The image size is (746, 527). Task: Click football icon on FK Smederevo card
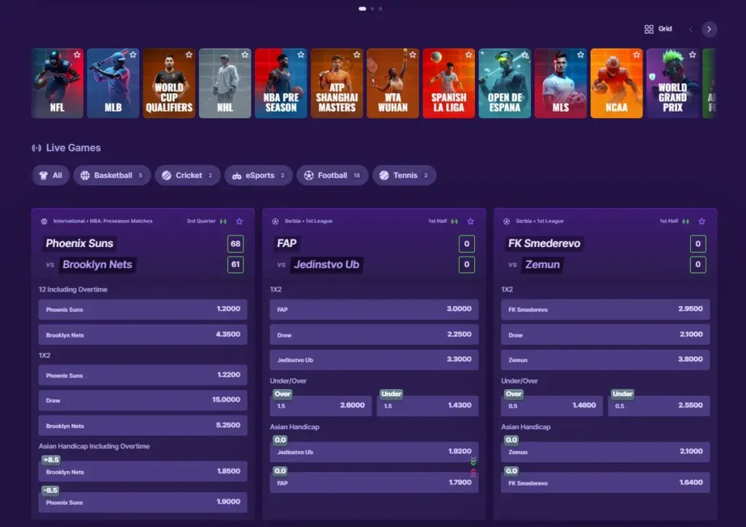click(507, 222)
